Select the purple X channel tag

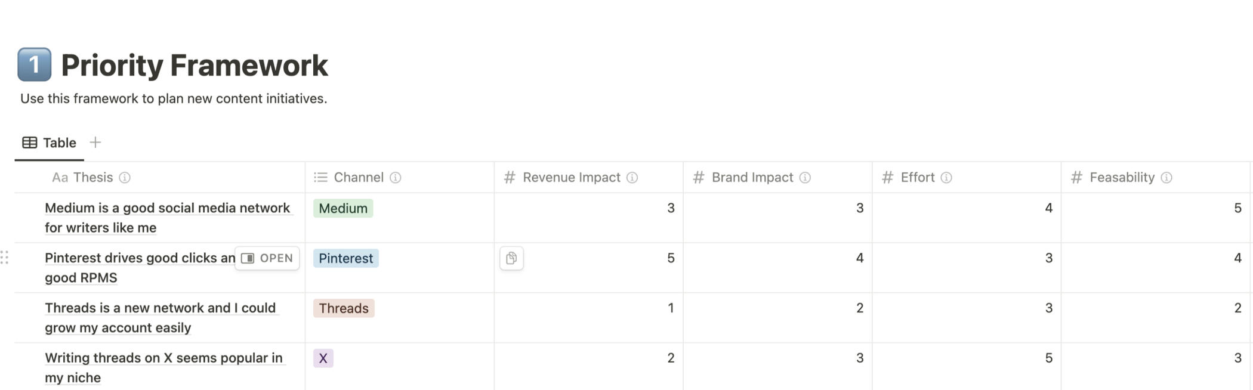(323, 358)
